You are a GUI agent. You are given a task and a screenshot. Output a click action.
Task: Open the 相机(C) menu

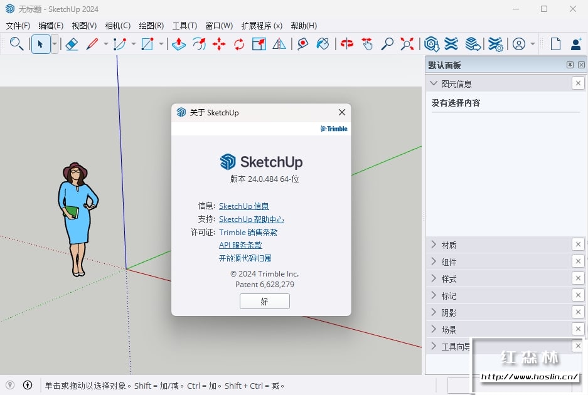(x=118, y=26)
